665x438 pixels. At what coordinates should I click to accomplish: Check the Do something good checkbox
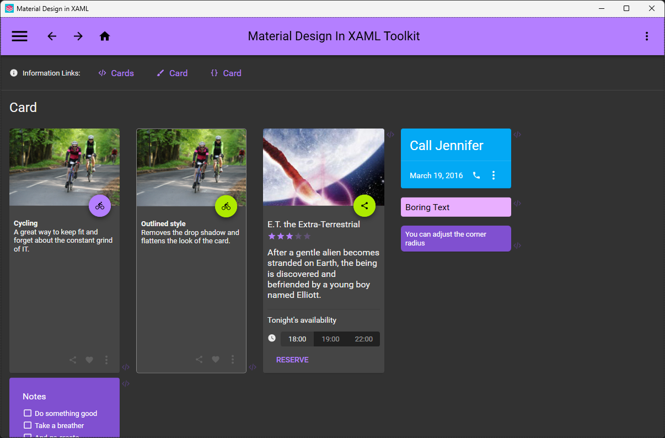(28, 413)
